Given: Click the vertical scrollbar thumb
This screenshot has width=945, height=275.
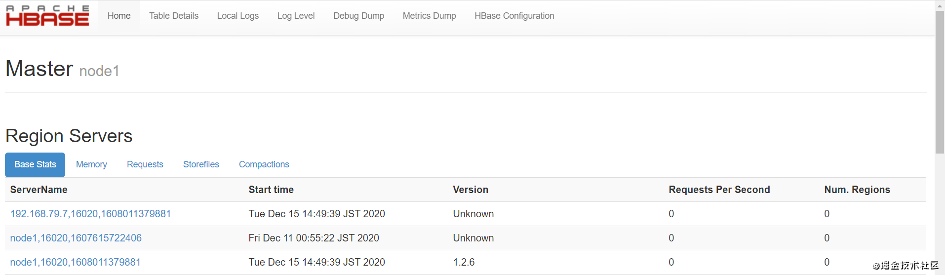Looking at the screenshot, I should (x=940, y=81).
